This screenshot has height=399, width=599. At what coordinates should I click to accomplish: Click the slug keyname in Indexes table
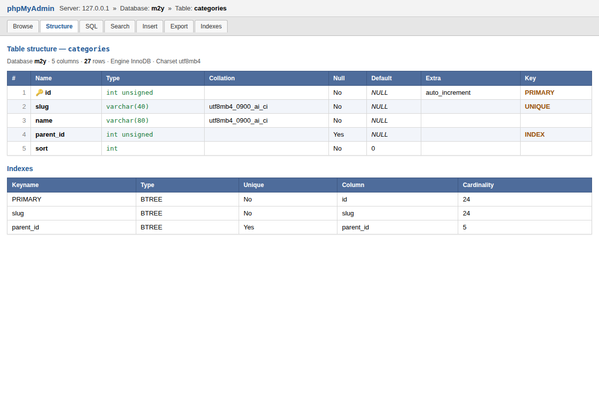click(18, 213)
